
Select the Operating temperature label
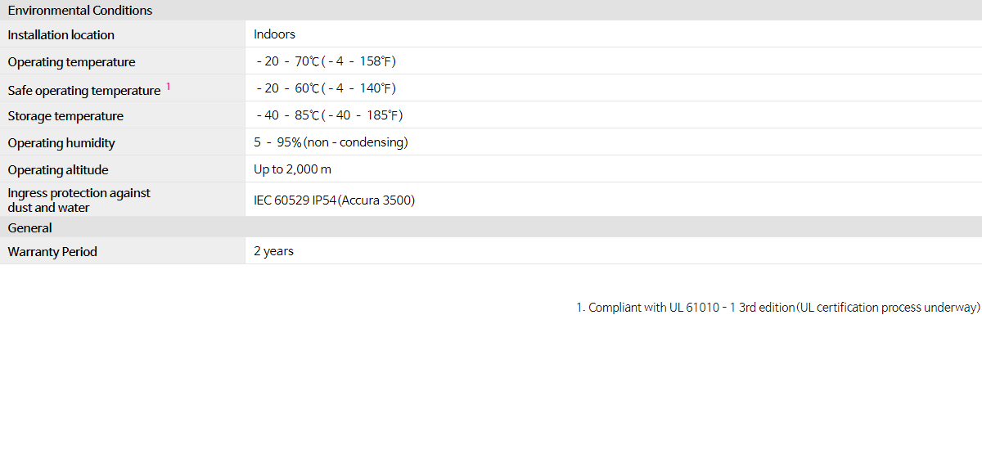pyautogui.click(x=71, y=62)
